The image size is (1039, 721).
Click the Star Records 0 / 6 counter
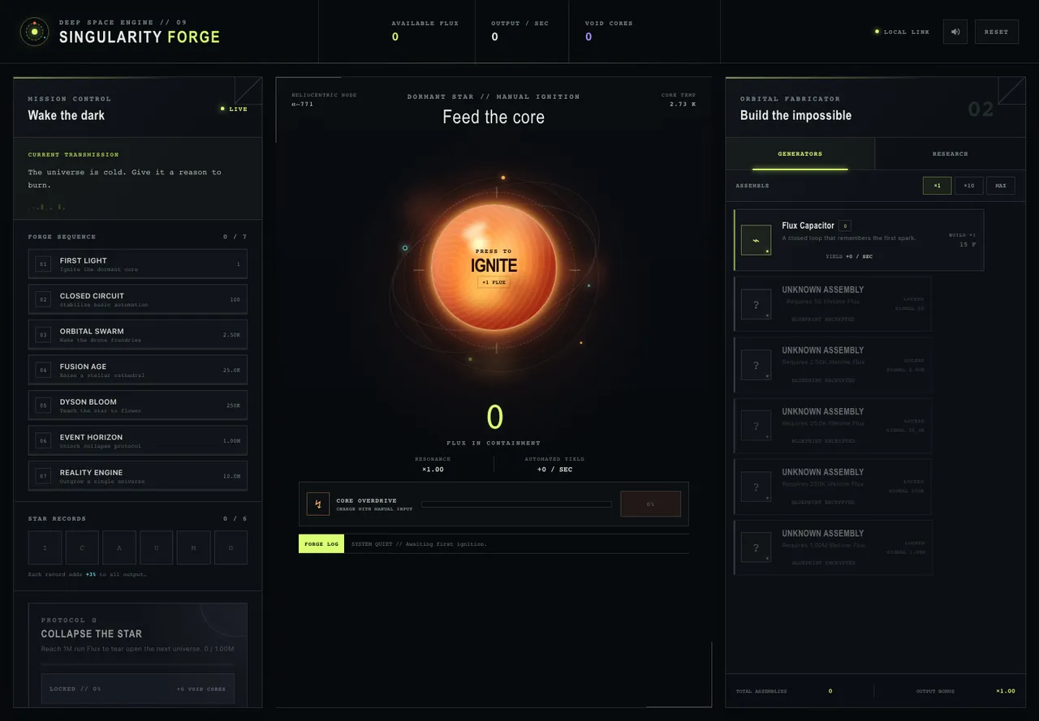[235, 518]
